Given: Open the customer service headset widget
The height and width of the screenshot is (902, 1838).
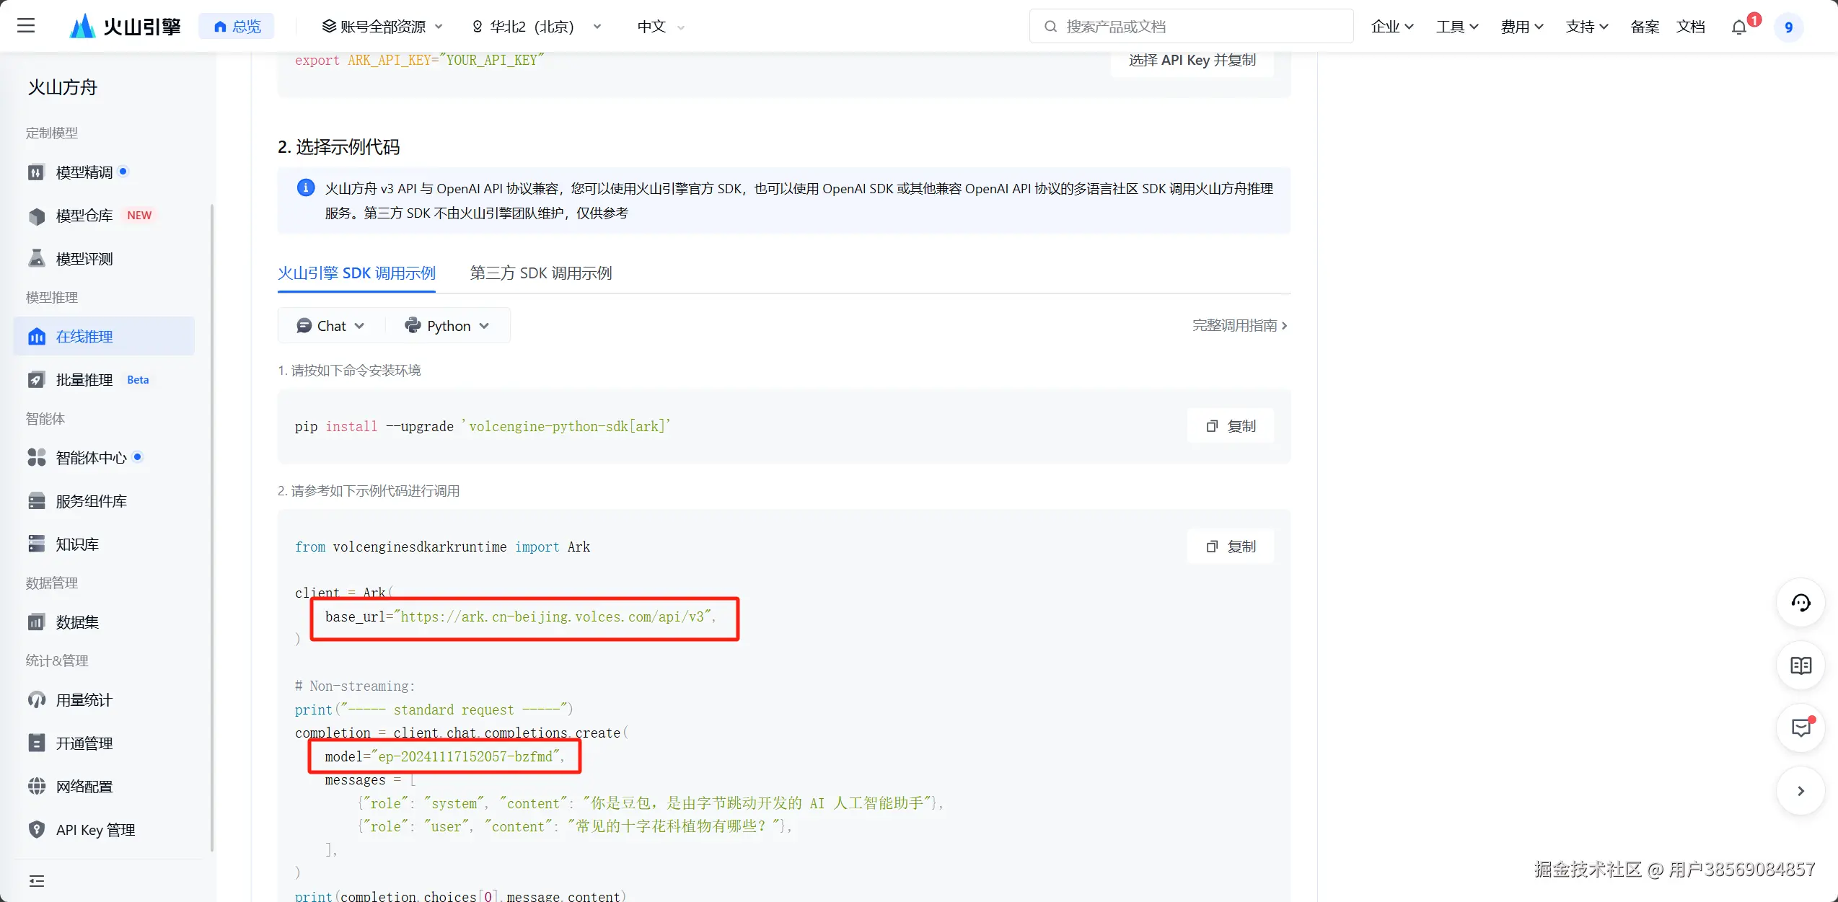Looking at the screenshot, I should click(1800, 603).
